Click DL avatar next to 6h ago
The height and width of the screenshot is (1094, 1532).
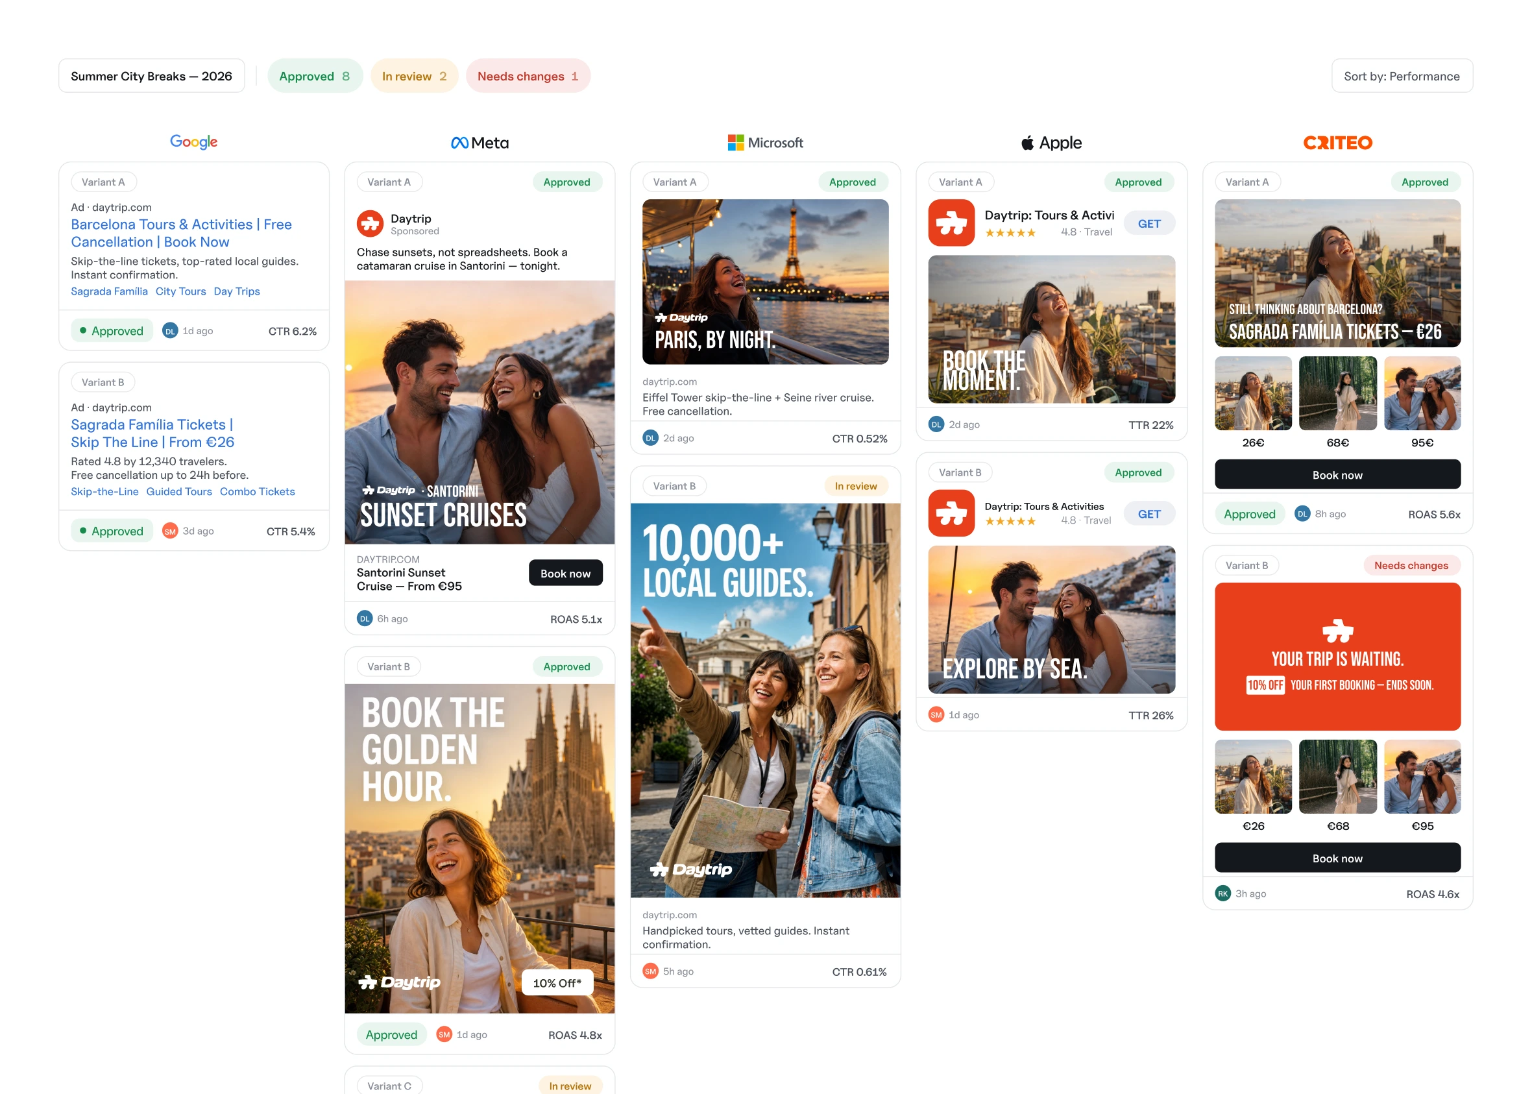pyautogui.click(x=365, y=618)
